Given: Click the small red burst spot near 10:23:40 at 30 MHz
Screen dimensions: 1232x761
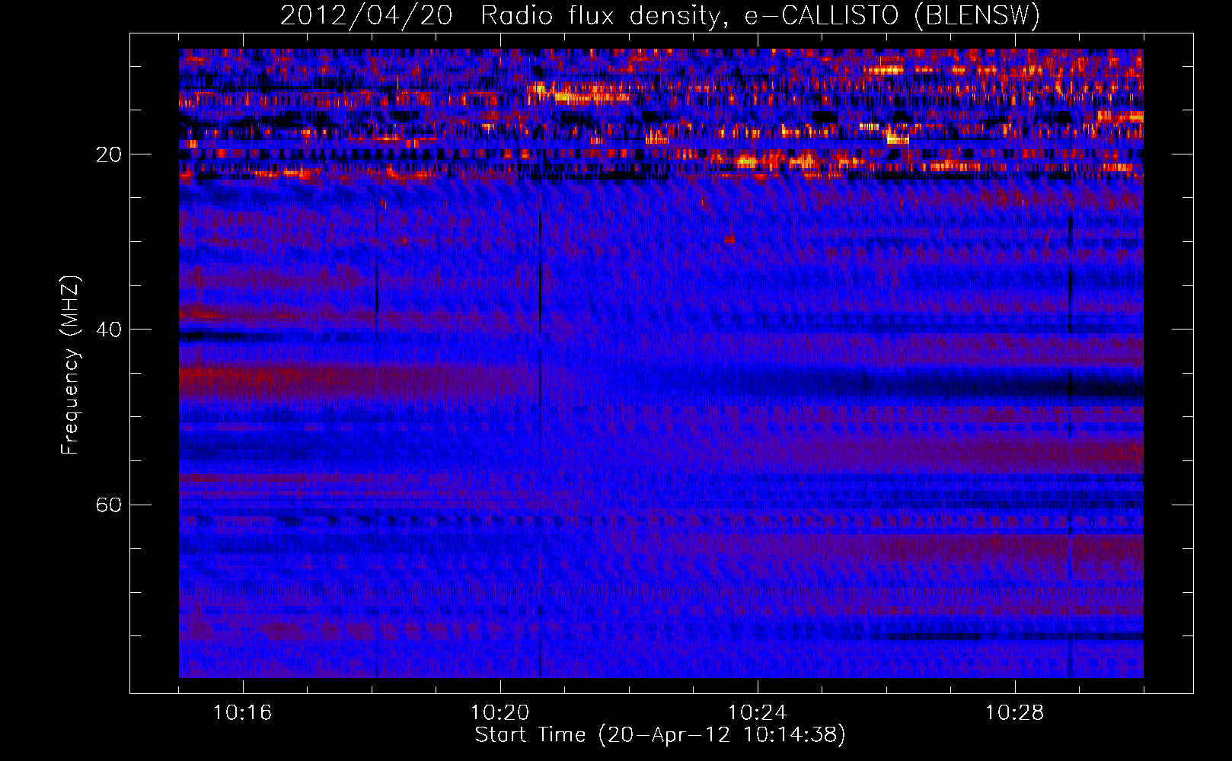Looking at the screenshot, I should tap(729, 240).
